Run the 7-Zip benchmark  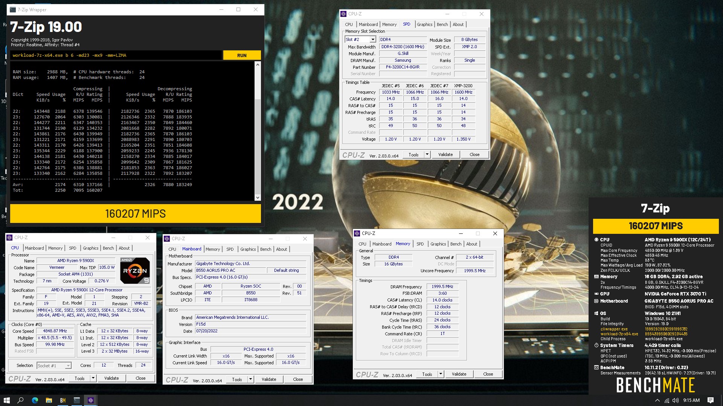[242, 55]
